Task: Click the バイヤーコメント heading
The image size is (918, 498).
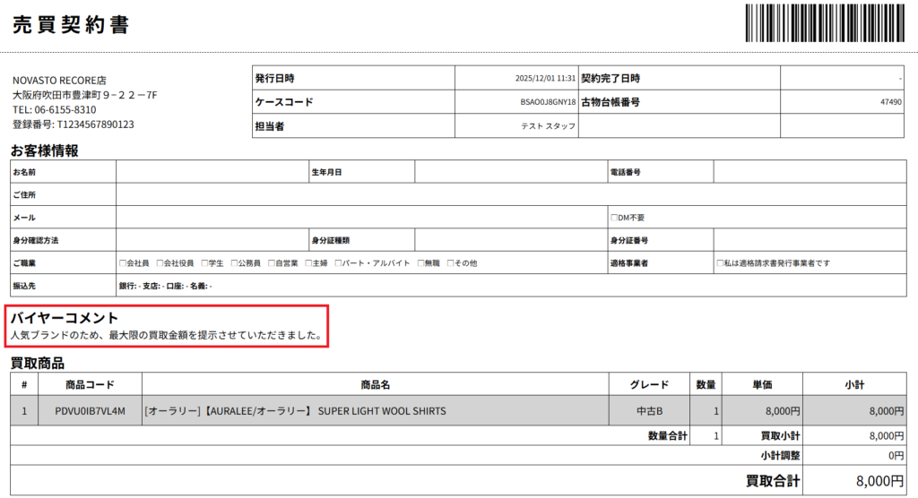Action: [65, 318]
